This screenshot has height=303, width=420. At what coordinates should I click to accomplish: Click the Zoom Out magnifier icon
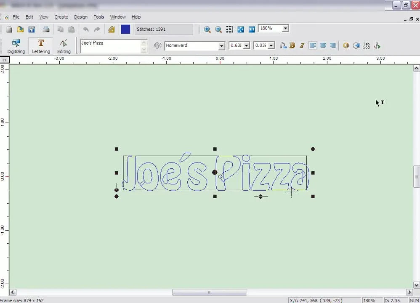coord(218,29)
